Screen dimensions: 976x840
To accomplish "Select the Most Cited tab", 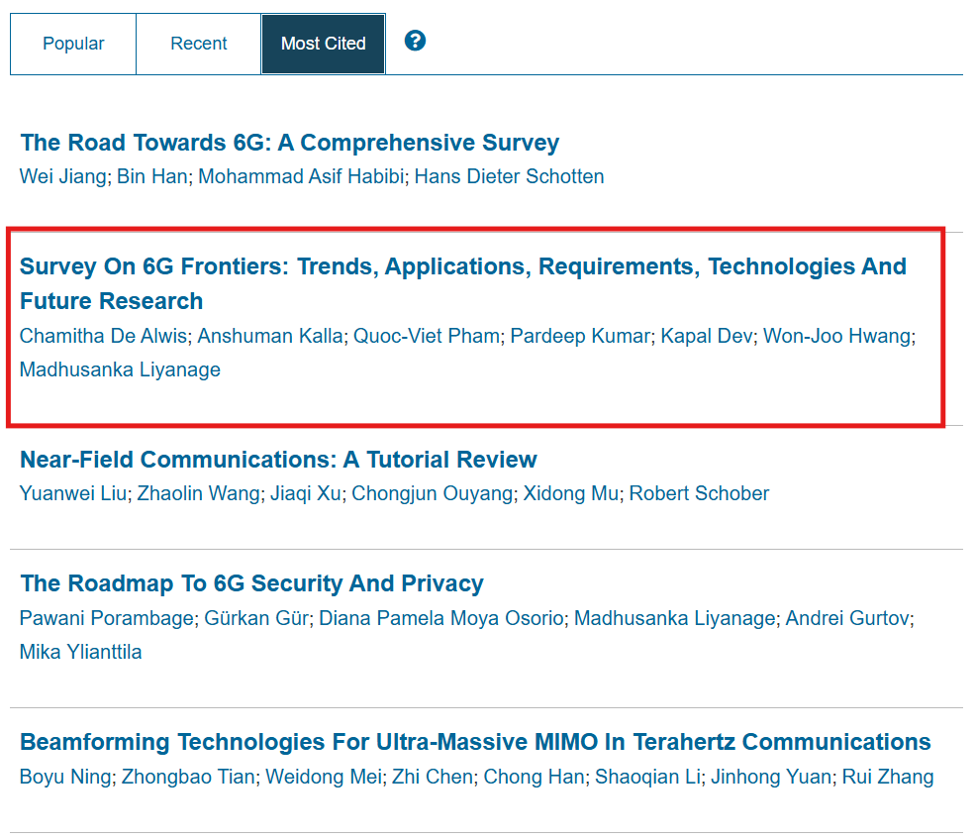I will click(x=323, y=44).
